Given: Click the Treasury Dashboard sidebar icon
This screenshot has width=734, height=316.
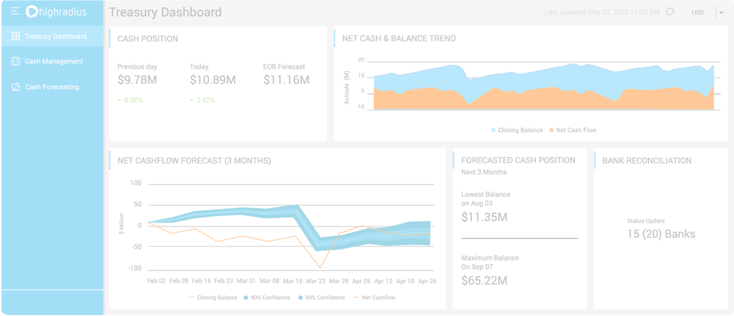Looking at the screenshot, I should (x=16, y=36).
